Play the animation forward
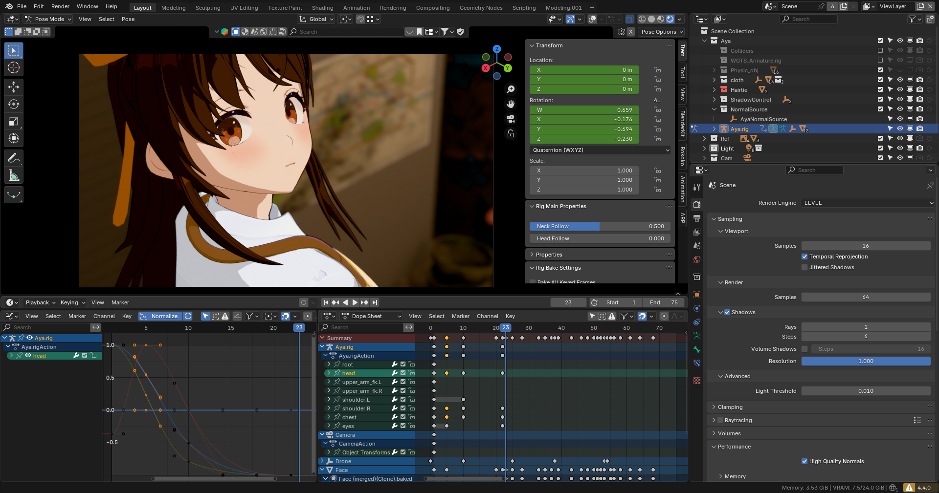Viewport: 939px width, 493px height. [355, 302]
